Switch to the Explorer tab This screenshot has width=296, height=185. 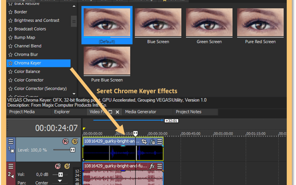point(62,112)
